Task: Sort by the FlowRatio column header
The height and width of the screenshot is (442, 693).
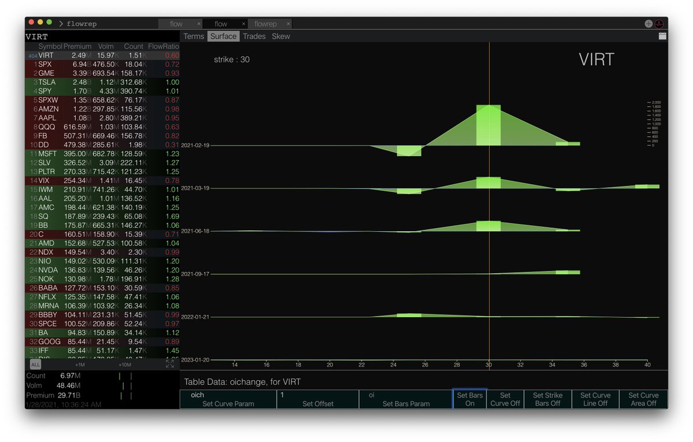Action: click(x=163, y=46)
